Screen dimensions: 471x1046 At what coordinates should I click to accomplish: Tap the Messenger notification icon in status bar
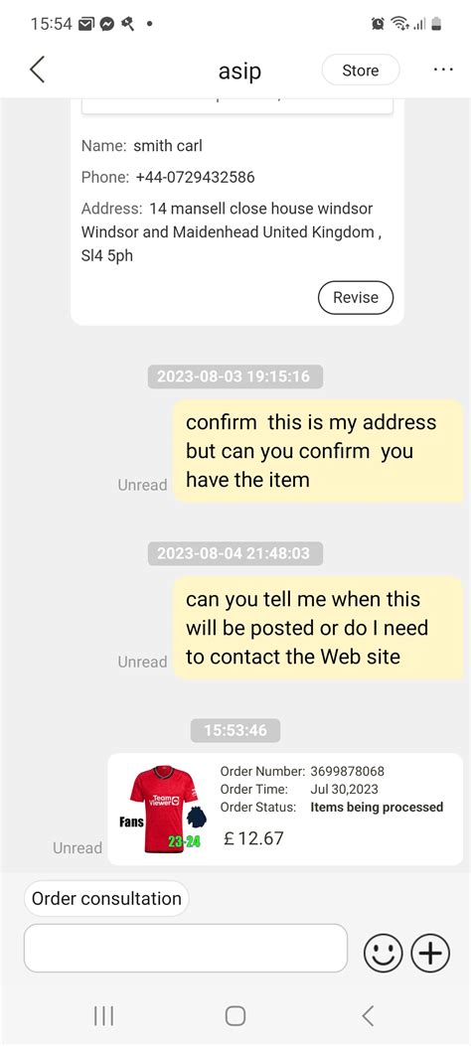(106, 24)
